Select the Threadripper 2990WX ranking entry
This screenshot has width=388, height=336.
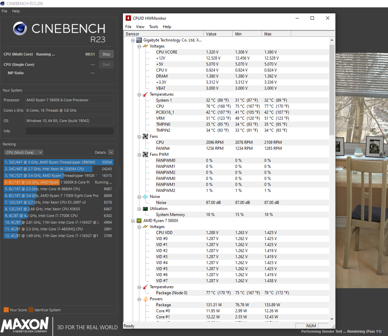(59, 162)
